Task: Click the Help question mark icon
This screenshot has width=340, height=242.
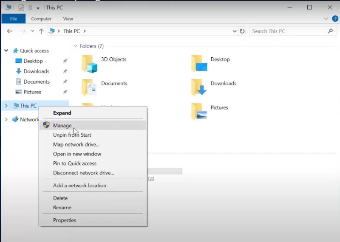Action: (335, 19)
